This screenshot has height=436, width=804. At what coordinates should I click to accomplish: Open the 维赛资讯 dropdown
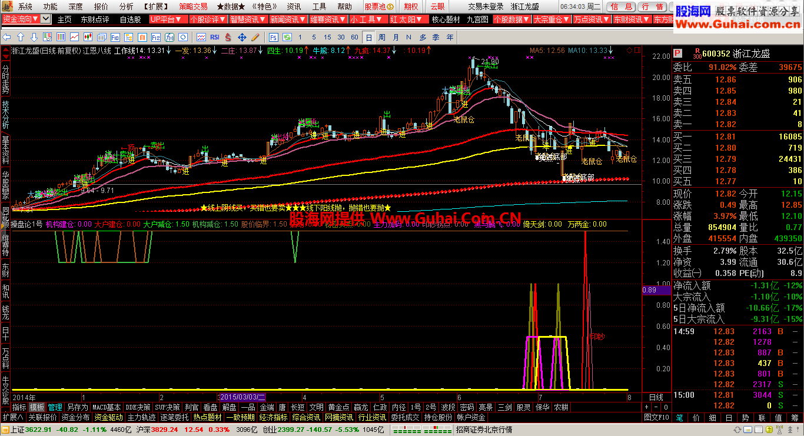click(328, 19)
